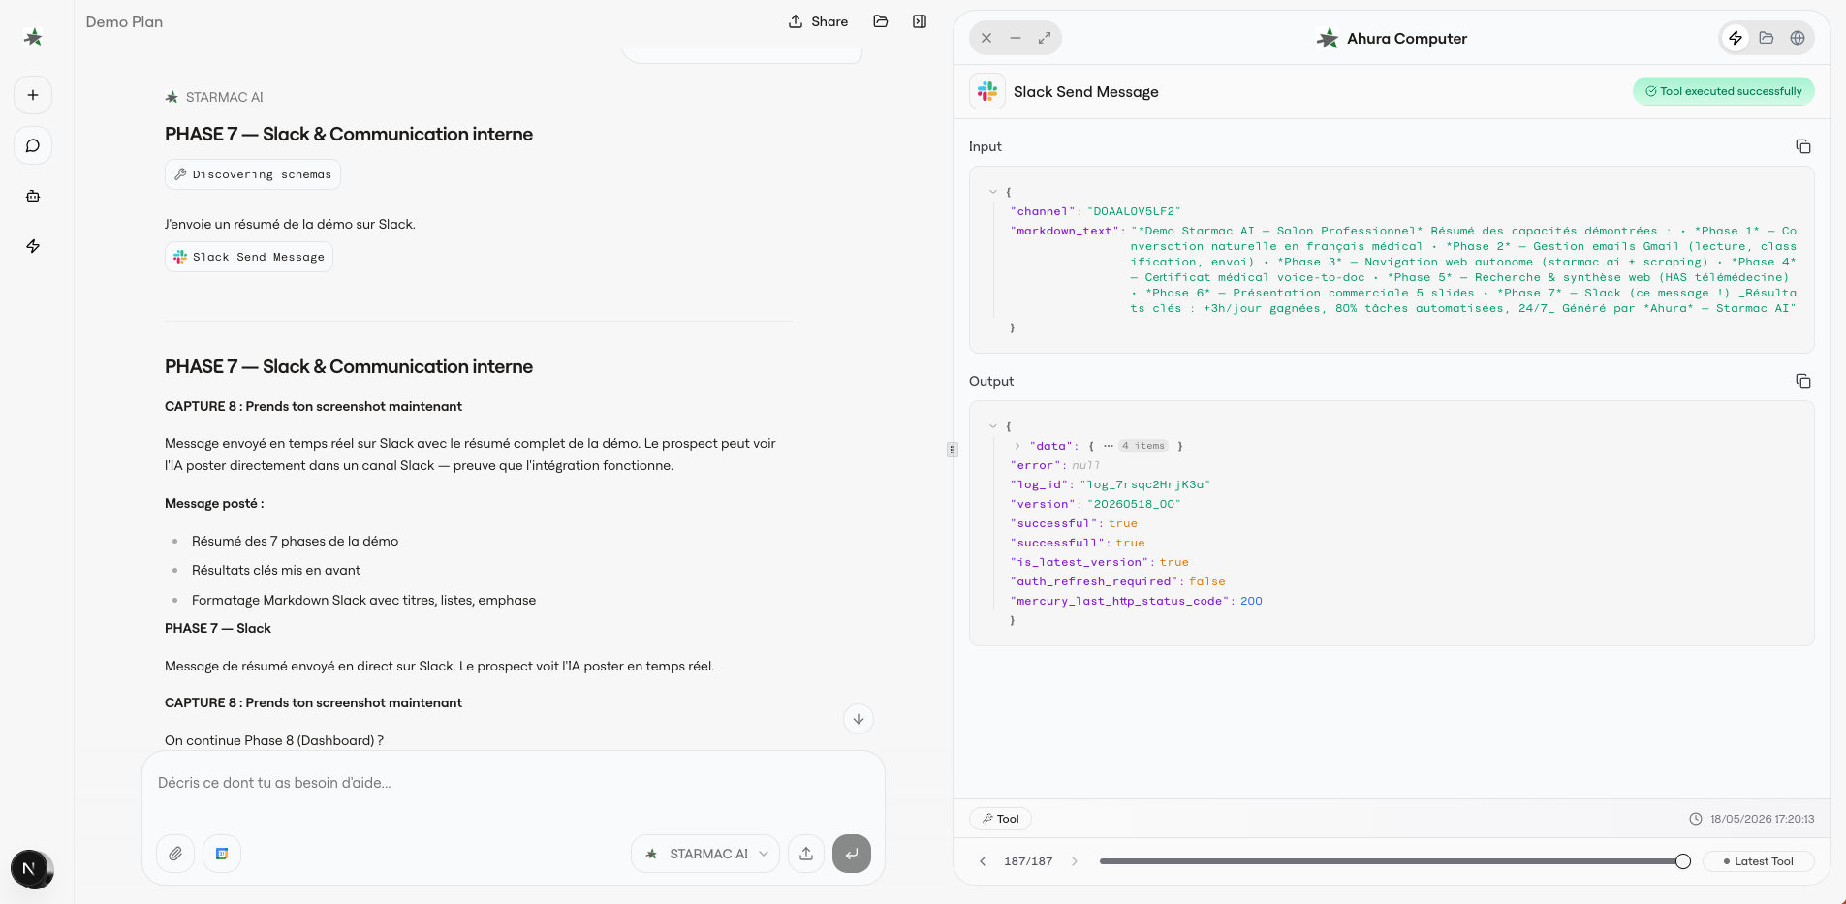The image size is (1846, 904).
Task: Click the scroll-to-bottom arrow in chat
Action: (x=859, y=719)
